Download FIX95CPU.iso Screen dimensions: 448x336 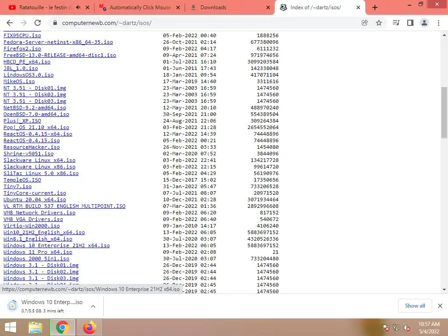(x=22, y=35)
